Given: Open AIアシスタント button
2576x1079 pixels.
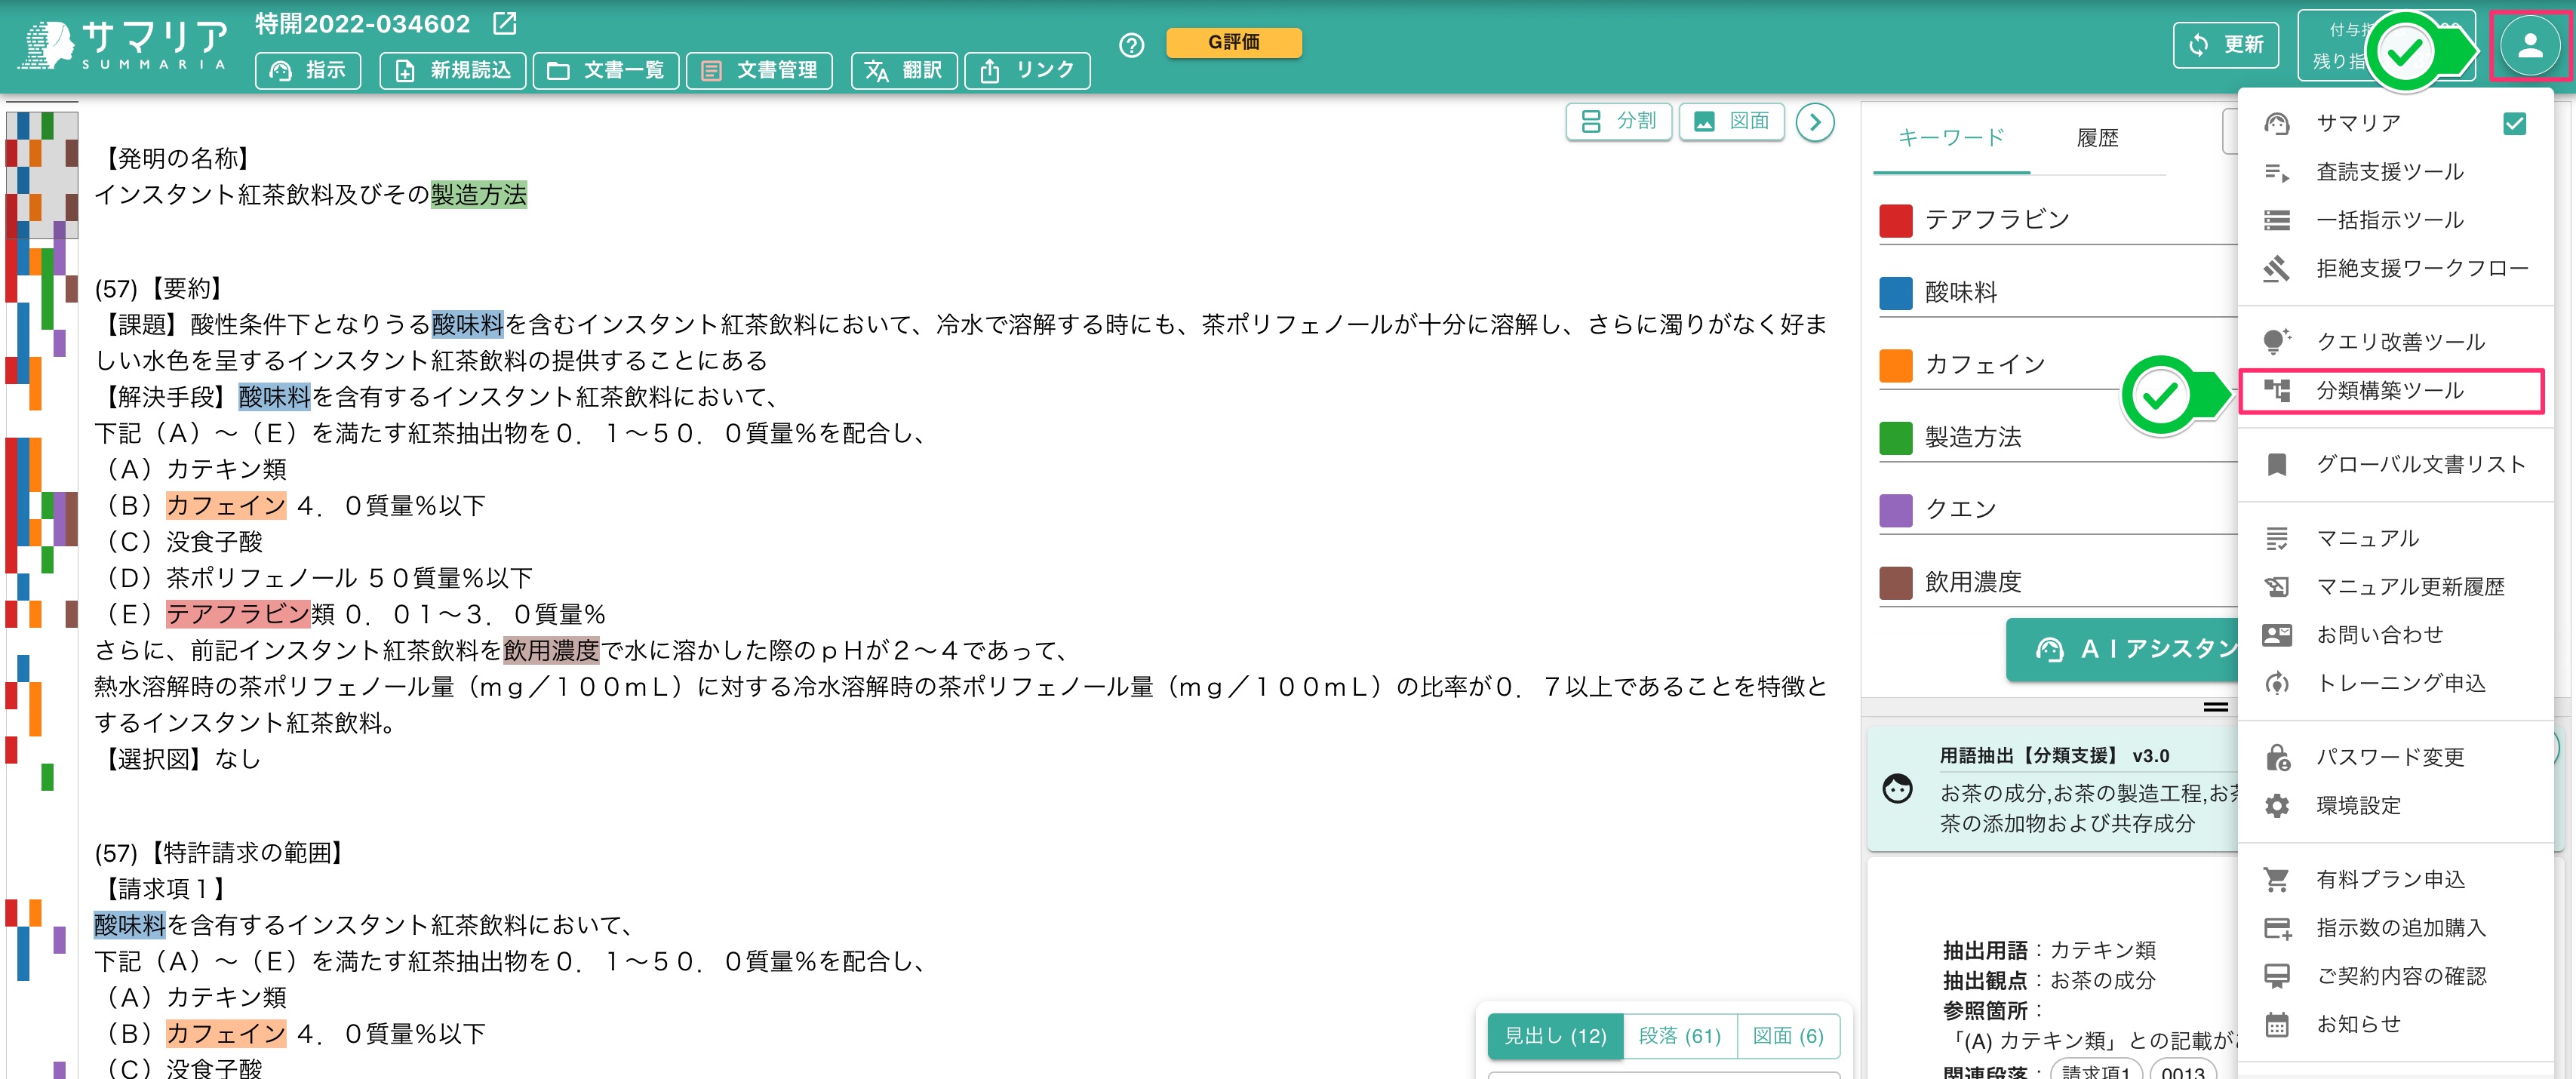Looking at the screenshot, I should tap(2122, 650).
